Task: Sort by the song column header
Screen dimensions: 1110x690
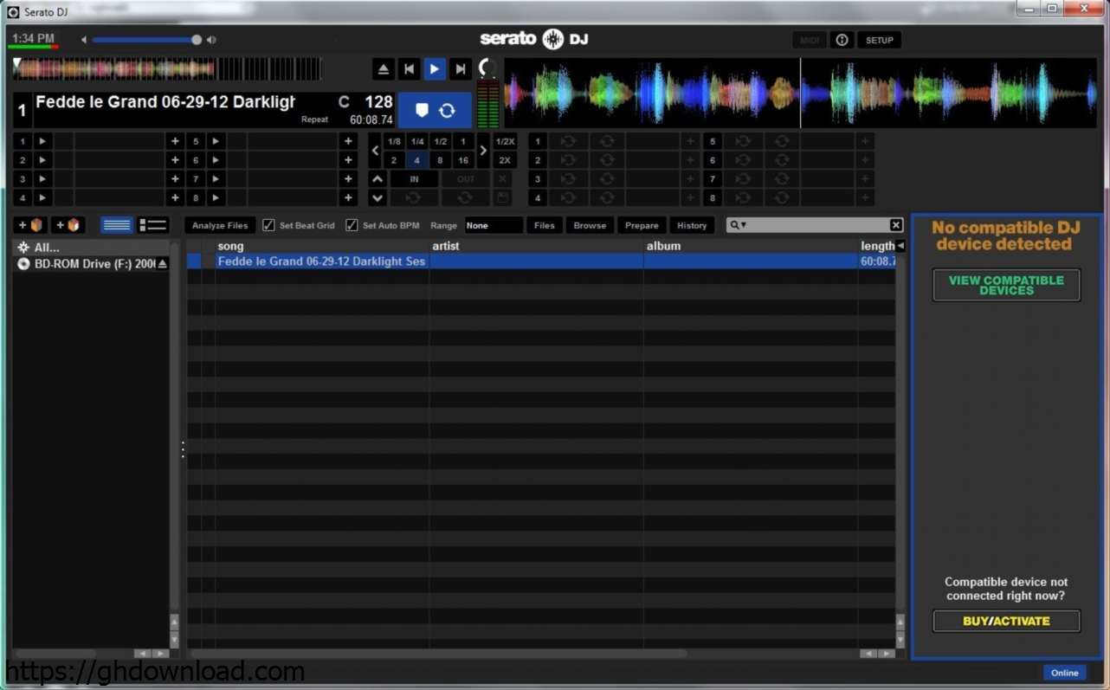Action: [322, 246]
